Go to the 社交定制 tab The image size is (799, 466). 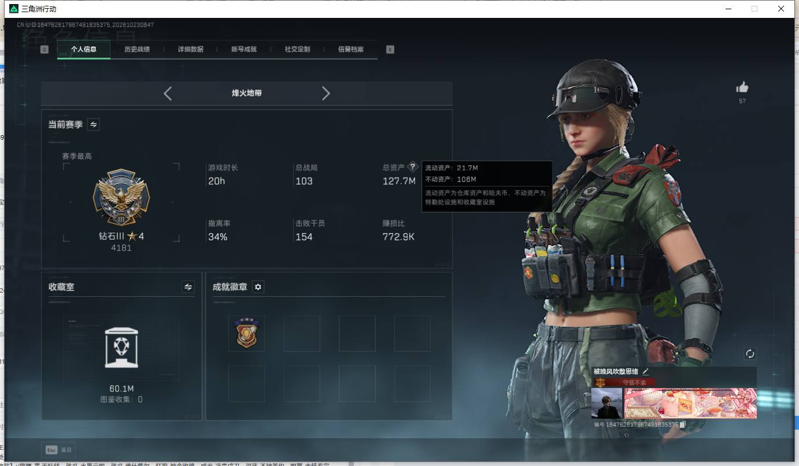(297, 50)
